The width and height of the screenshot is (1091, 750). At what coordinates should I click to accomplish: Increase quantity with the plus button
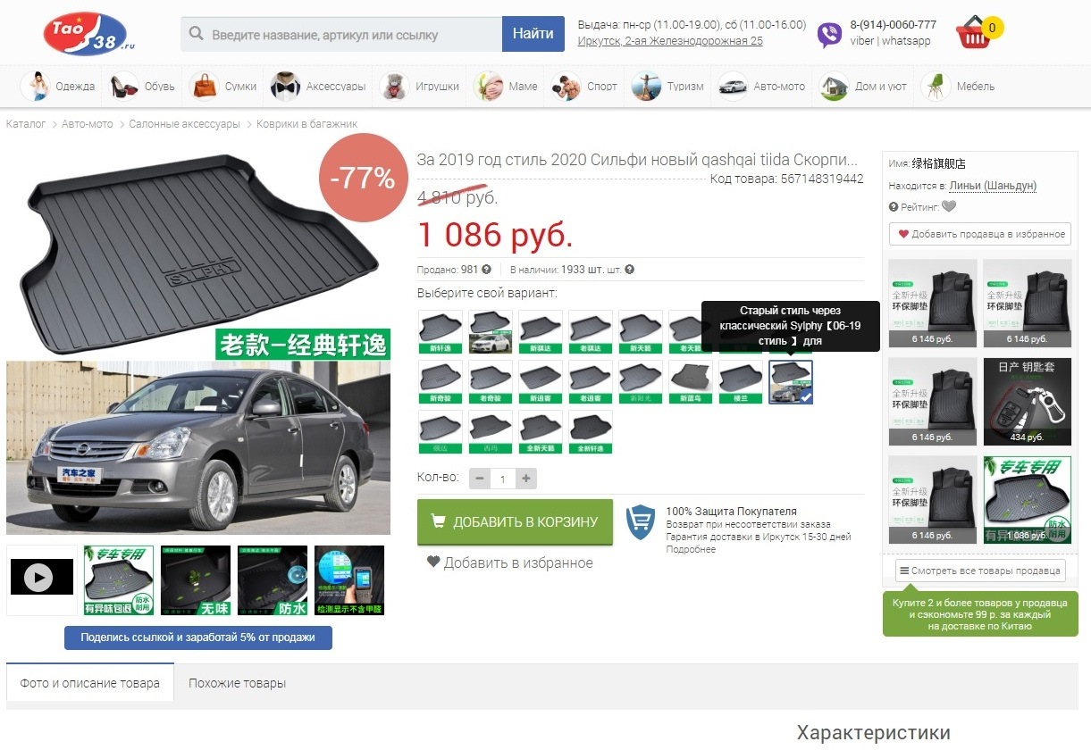click(526, 479)
